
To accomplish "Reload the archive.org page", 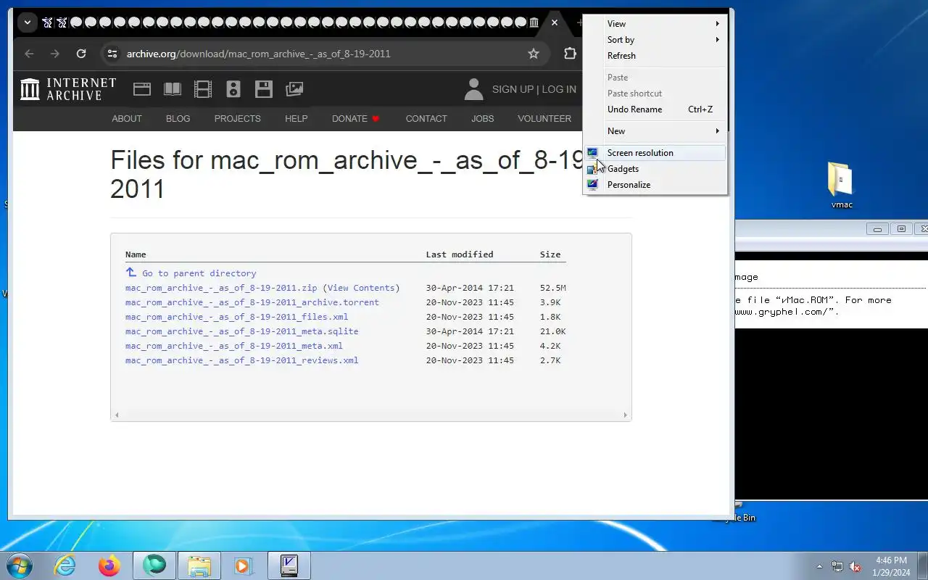I will coord(81,54).
